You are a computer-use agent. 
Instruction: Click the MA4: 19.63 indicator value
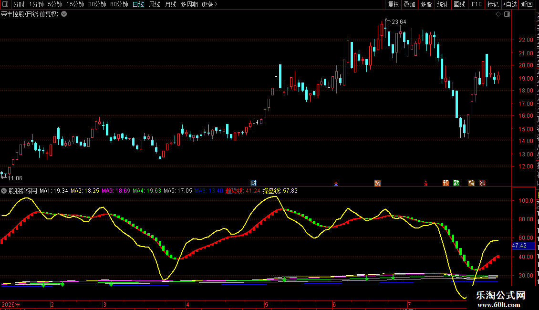point(147,191)
